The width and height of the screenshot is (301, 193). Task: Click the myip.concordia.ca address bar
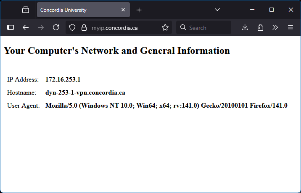pos(122,28)
